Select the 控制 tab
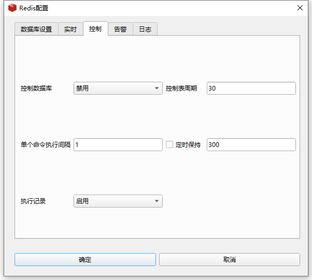312x280 pixels. (x=95, y=28)
